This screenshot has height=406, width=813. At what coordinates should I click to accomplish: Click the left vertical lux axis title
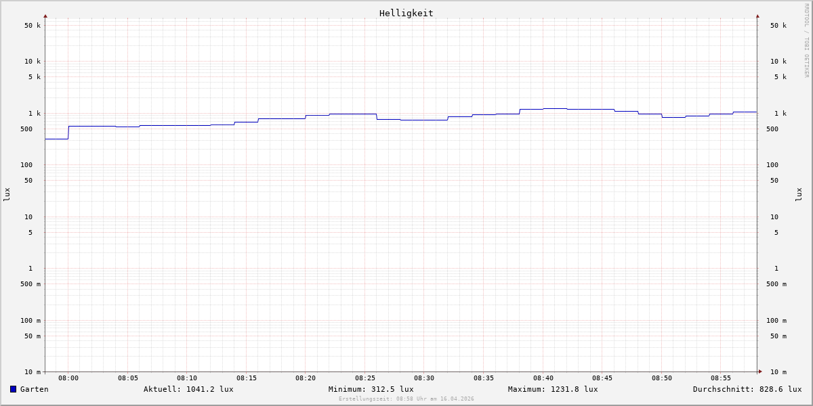7,194
